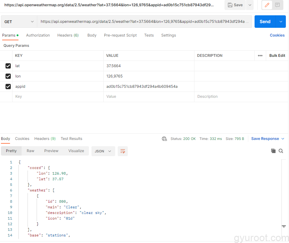Image resolution: width=289 pixels, height=243 pixels.
Task: Uncheck the lat parameter checkbox
Action: coord(8,66)
